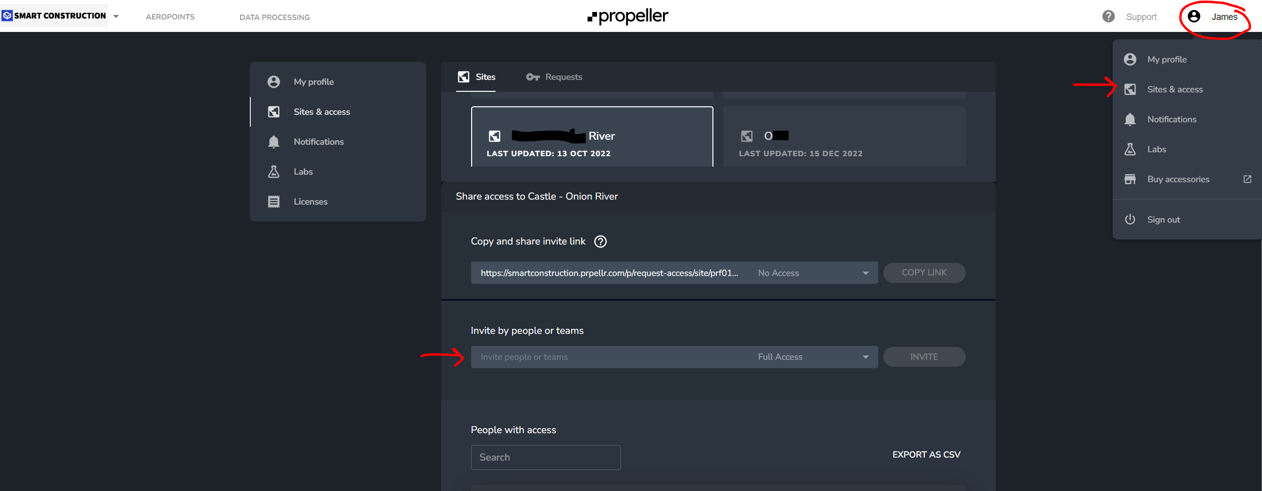Click 'Share access to Castle - Onion River' heading

point(537,197)
